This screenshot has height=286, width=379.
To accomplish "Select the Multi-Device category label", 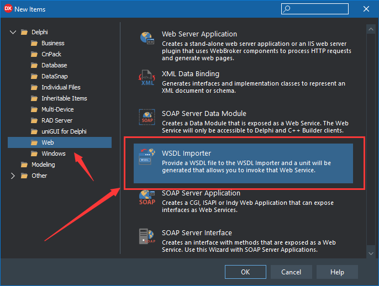I will click(57, 109).
